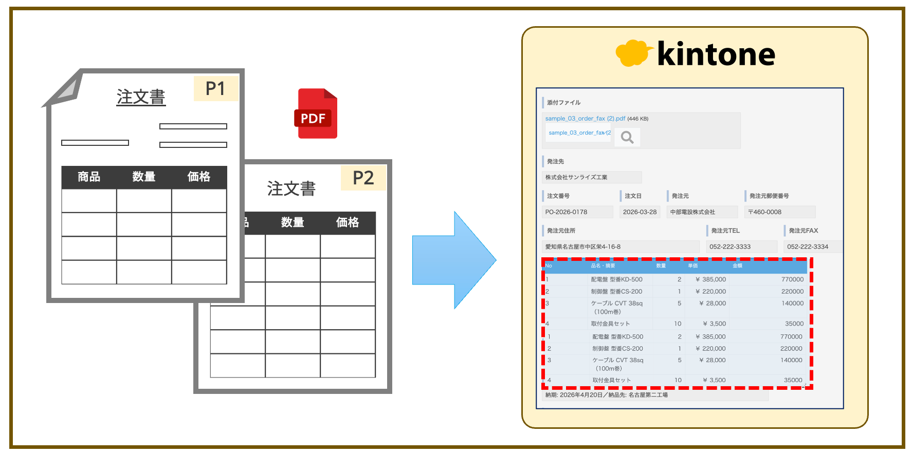Screen dimensions: 912x454
Task: Click the 品名・摘要 table column header
Action: tap(603, 266)
